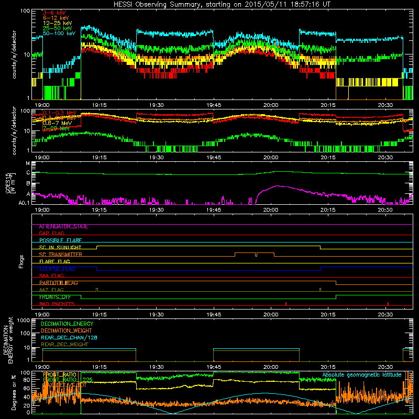Click the A0.1 label on GOES axis
The image size is (419, 419).
click(x=24, y=203)
